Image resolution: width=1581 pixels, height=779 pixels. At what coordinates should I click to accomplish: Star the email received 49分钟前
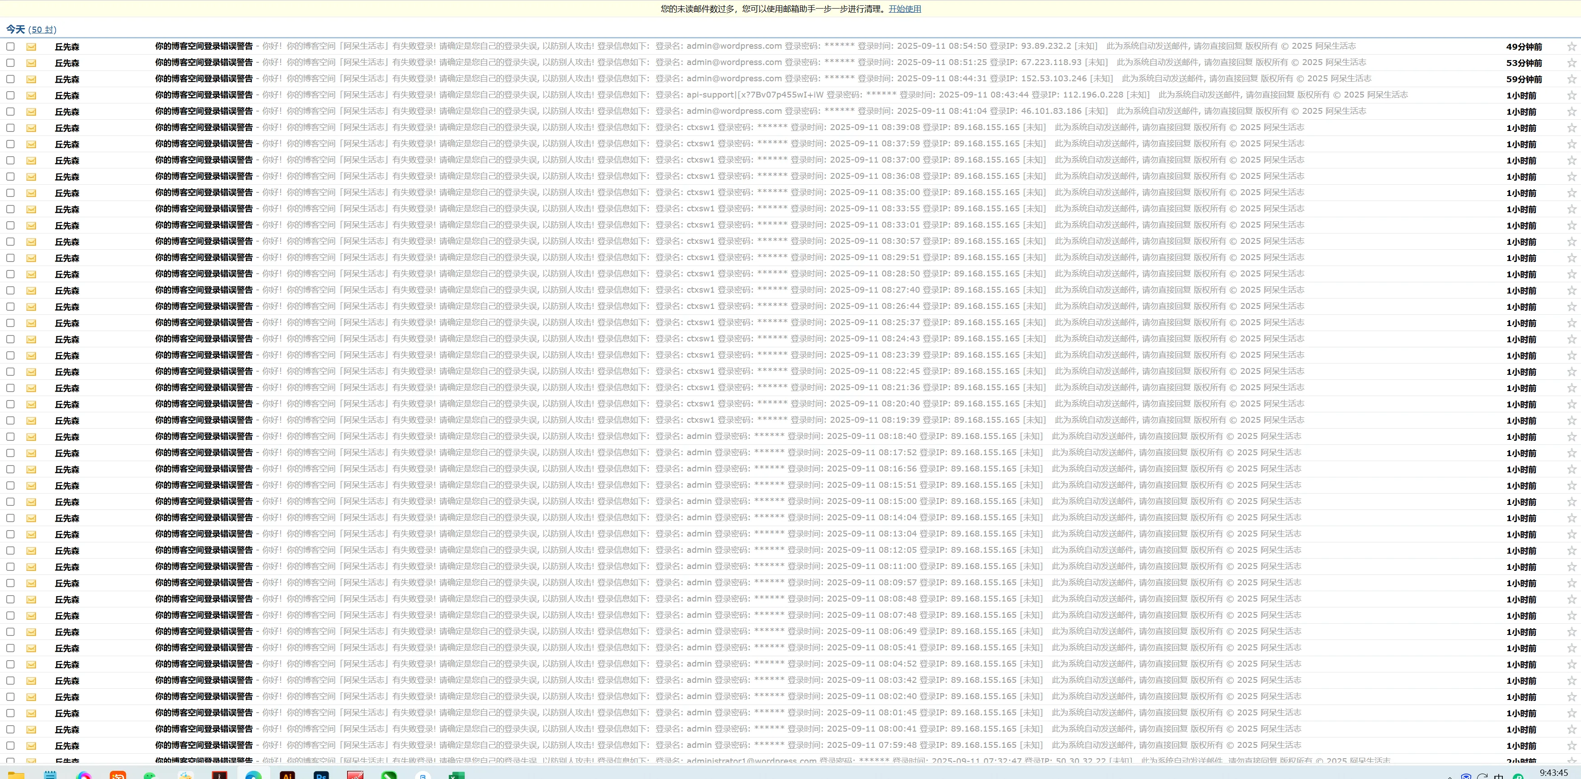click(1571, 47)
